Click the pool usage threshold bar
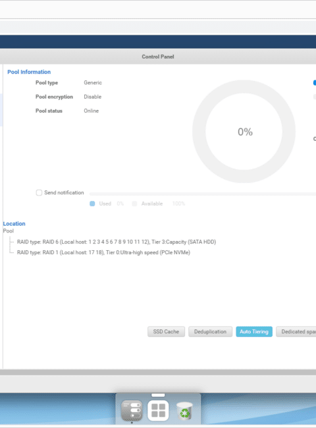The image size is (316, 428). point(203,194)
